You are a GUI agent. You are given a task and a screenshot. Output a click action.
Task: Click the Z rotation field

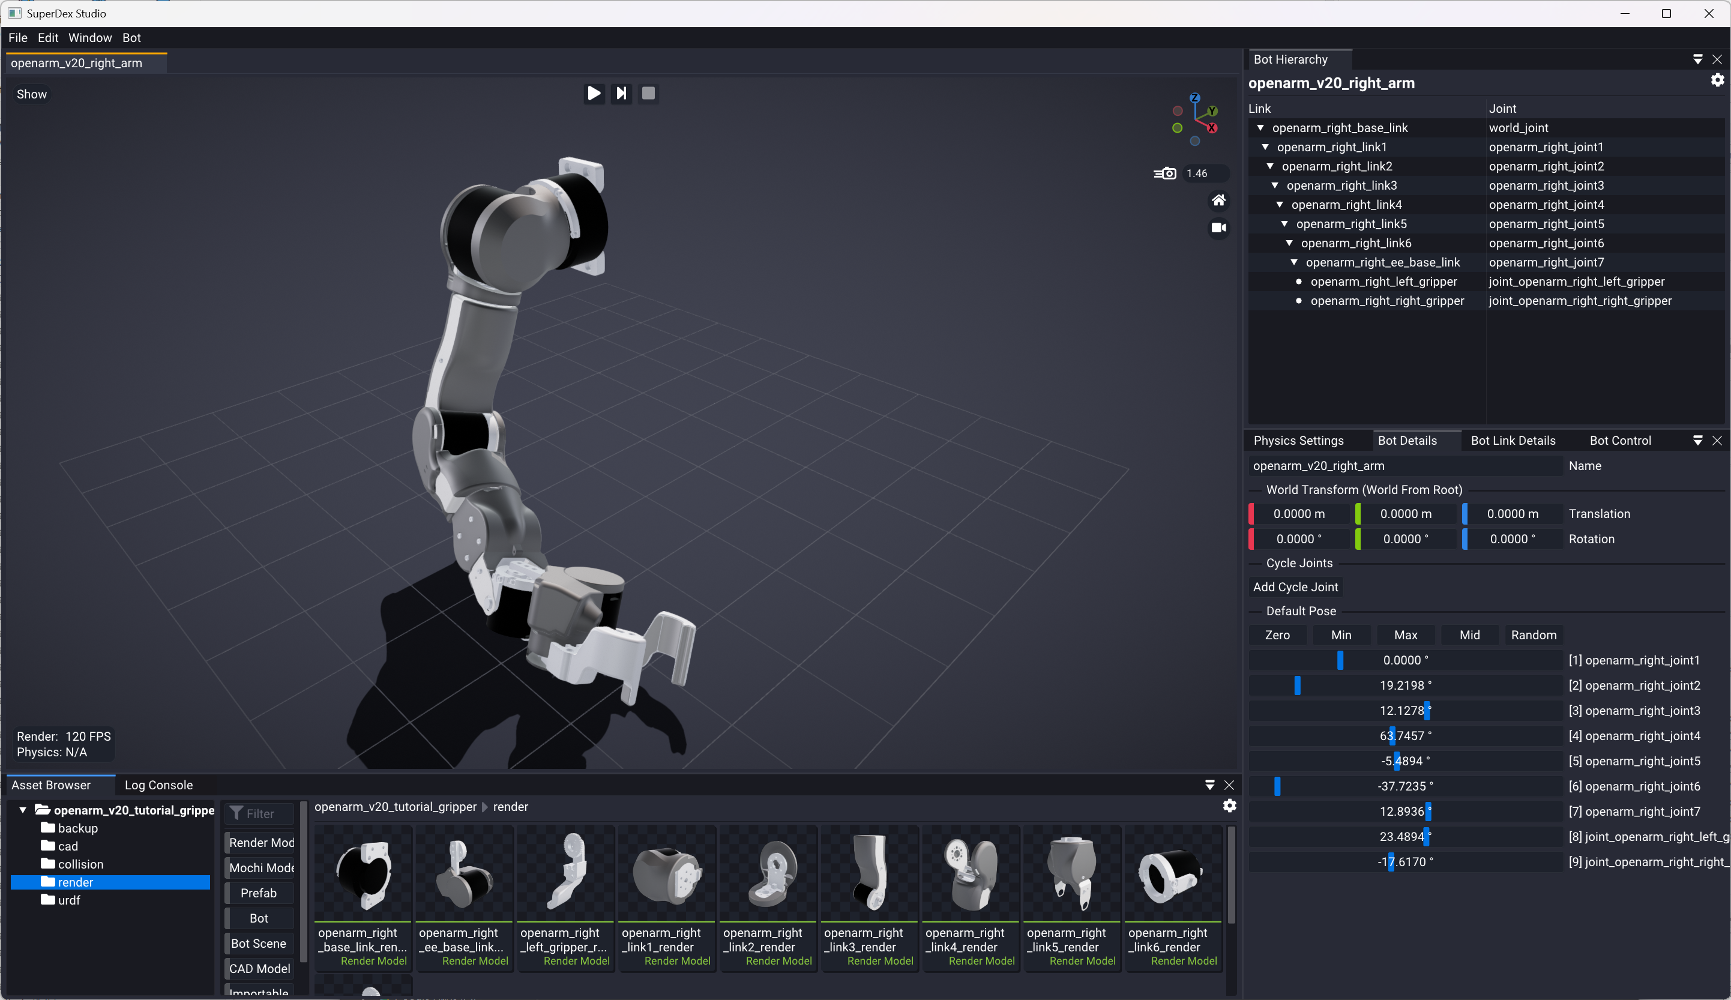click(x=1513, y=539)
